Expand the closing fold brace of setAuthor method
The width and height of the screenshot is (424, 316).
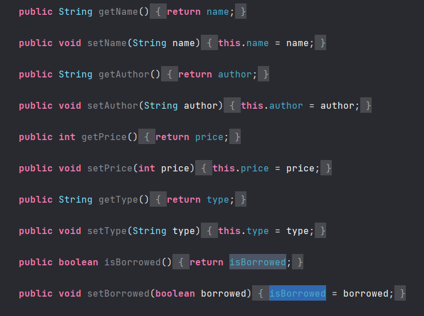pyautogui.click(x=366, y=105)
